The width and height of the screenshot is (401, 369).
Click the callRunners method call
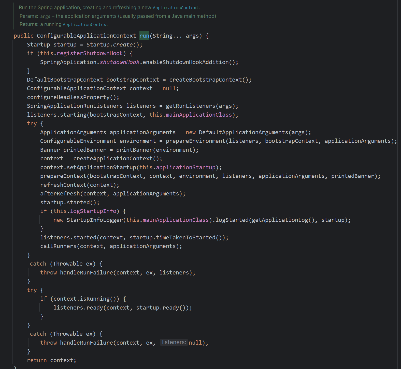click(59, 246)
